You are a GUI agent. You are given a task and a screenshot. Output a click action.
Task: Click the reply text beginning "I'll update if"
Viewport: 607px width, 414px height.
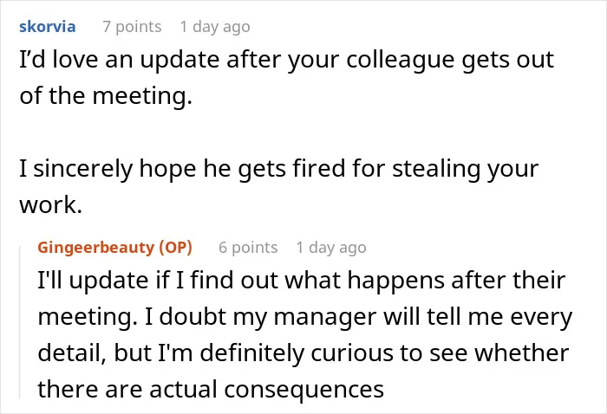[305, 334]
